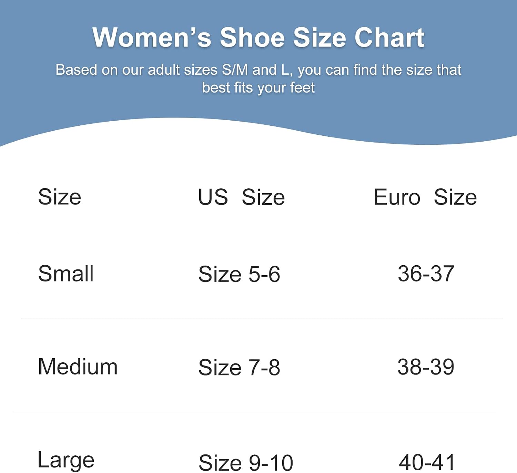Click the Women's Shoe Size Chart title
Viewport: 517px width, 473px height.
[258, 38]
